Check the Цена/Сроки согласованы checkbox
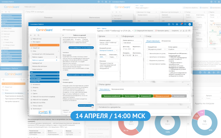 click(148, 57)
